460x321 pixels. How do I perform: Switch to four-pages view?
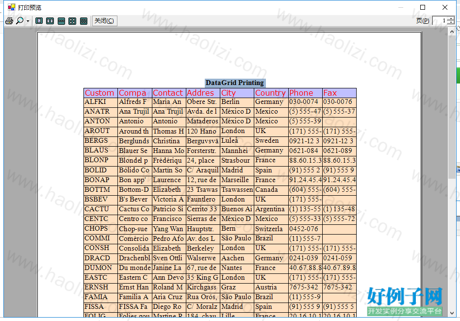(72, 21)
